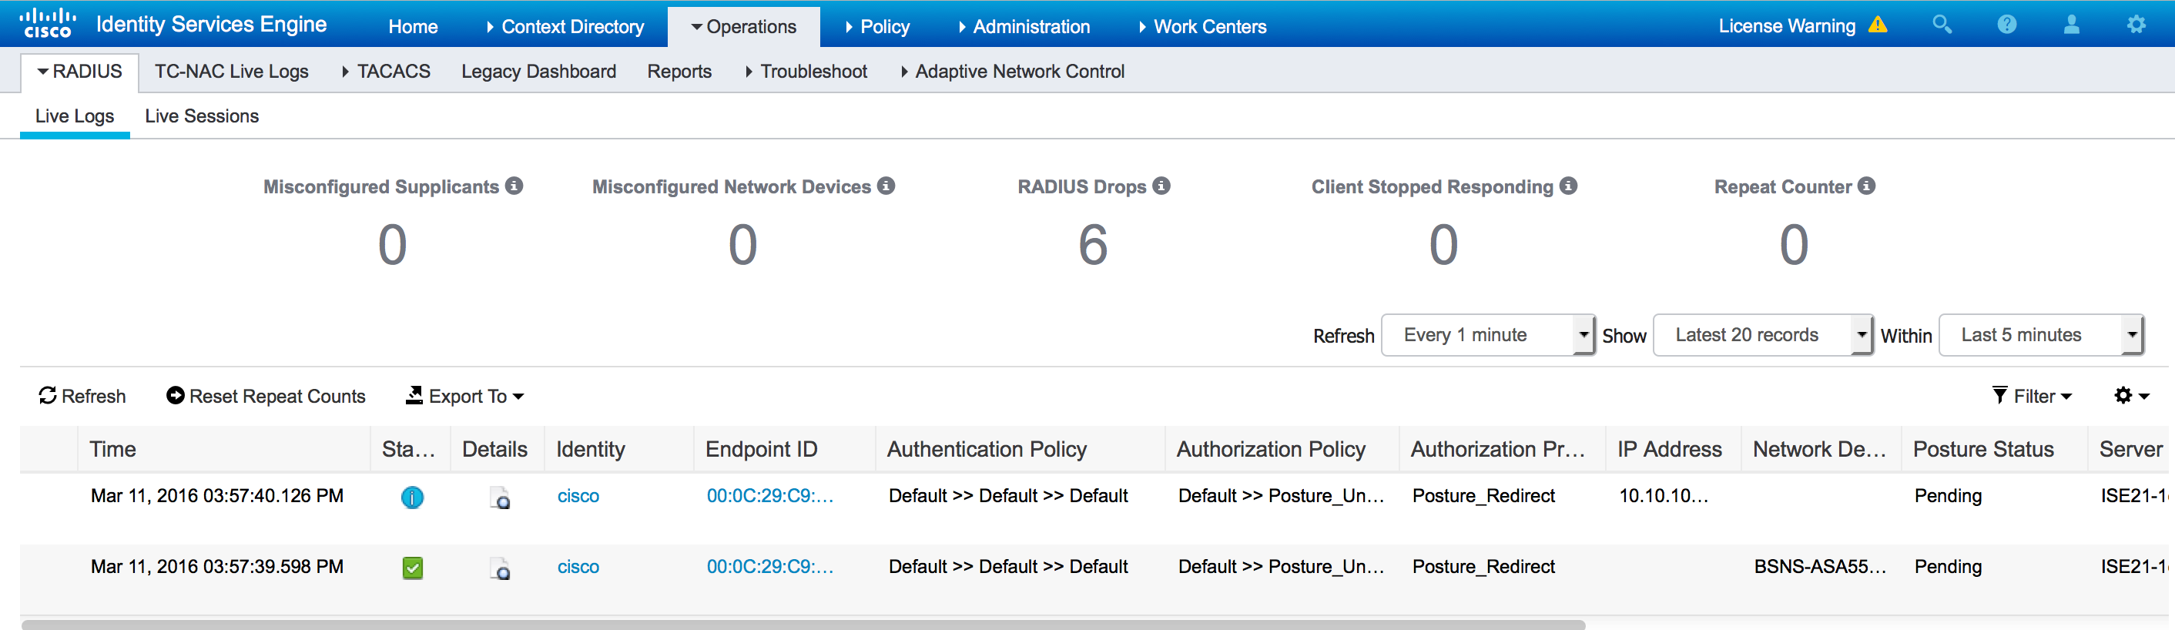2175x630 pixels.
Task: Click the green check status icon in the 03:57:39.598 row
Action: [x=413, y=568]
